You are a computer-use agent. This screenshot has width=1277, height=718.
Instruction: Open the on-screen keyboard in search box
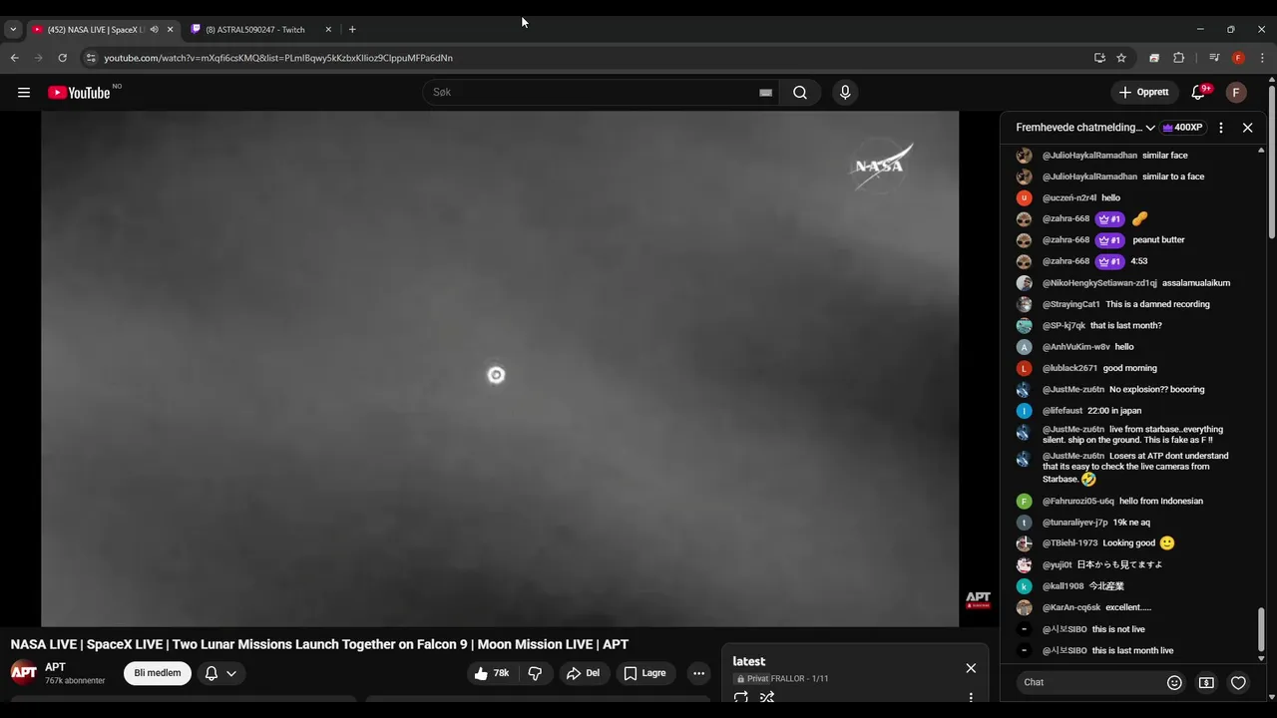coord(765,93)
